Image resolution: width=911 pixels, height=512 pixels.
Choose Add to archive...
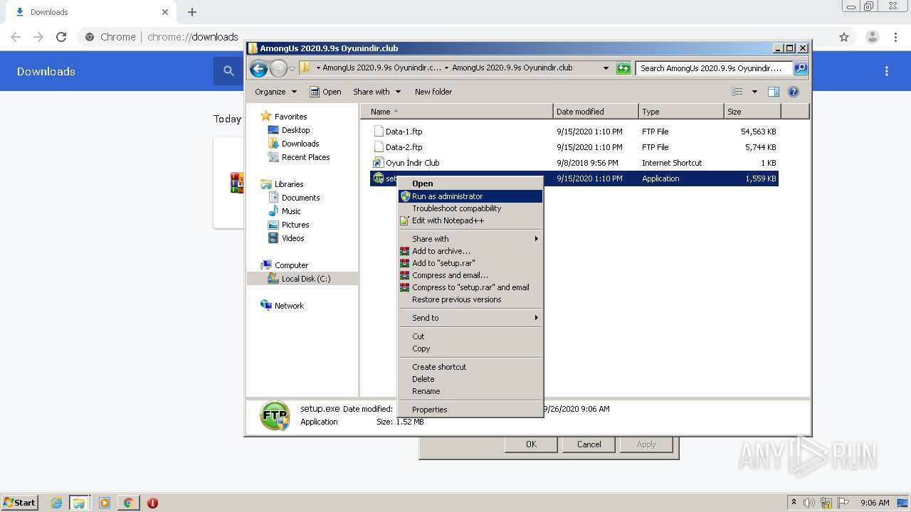click(x=470, y=251)
